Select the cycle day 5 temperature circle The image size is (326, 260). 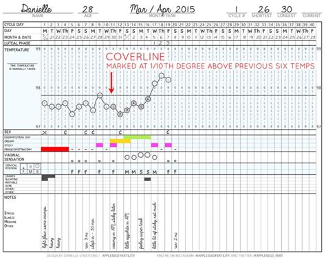[x=72, y=114]
